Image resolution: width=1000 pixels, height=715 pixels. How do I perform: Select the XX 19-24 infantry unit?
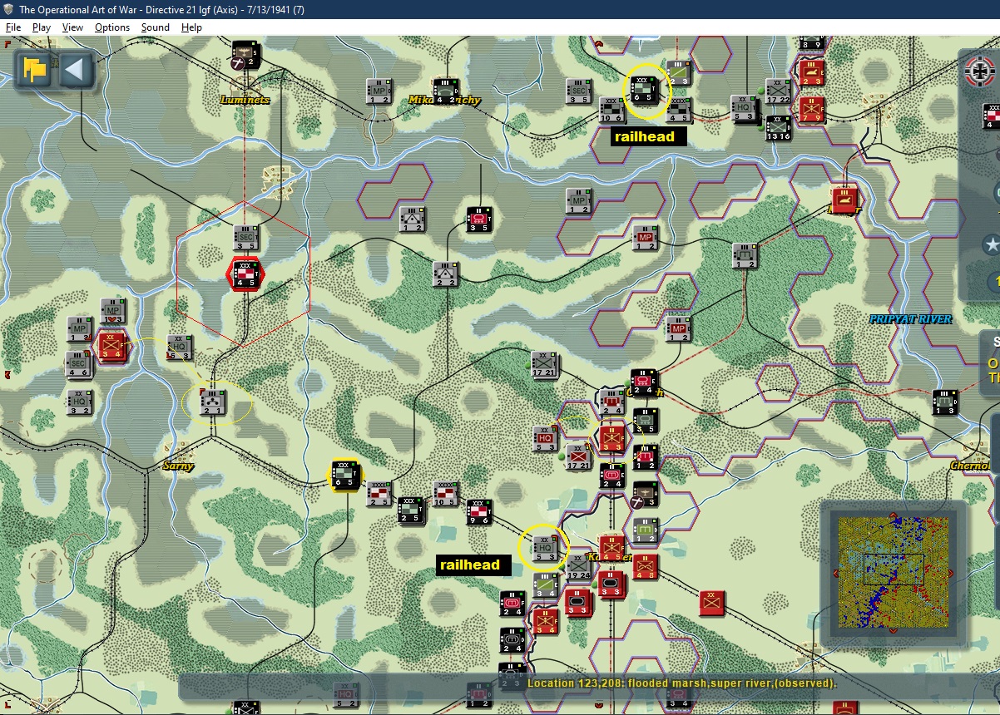click(x=579, y=566)
